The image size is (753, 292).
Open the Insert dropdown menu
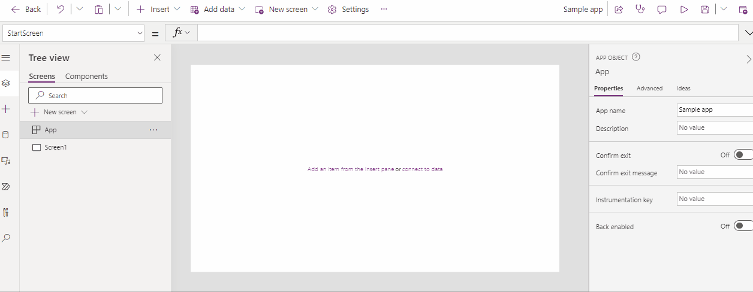pos(158,10)
